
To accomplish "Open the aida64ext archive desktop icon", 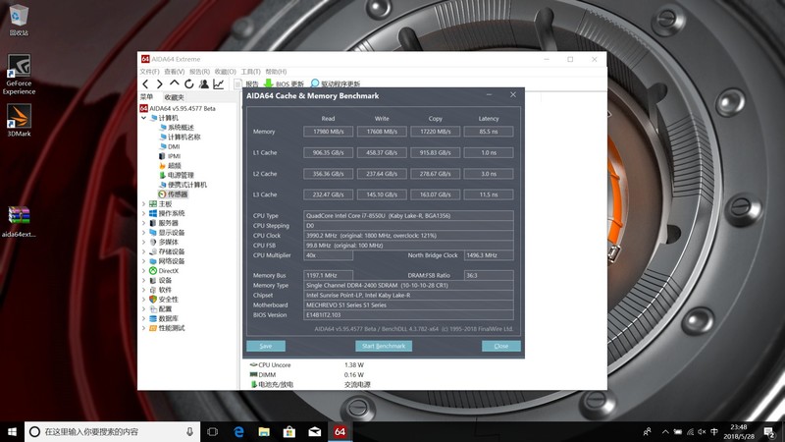I will [19, 222].
